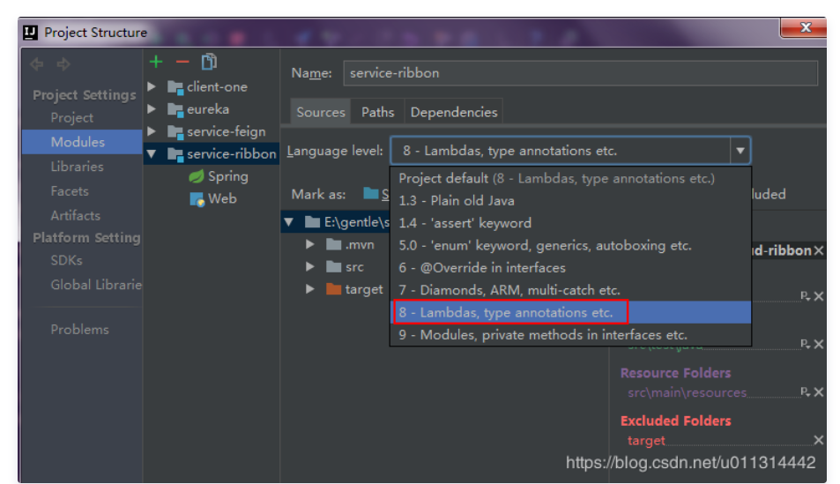Click the src folder icon
Screen dimensions: 840x484
[x=333, y=267]
